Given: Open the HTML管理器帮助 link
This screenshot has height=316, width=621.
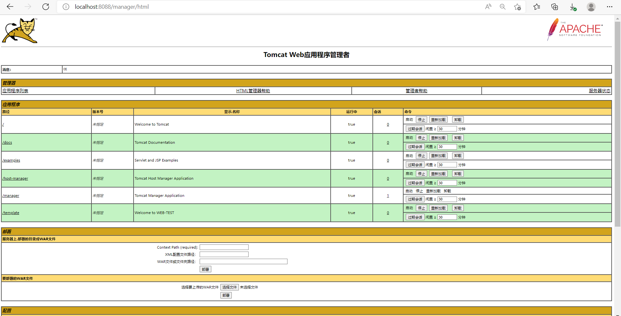Looking at the screenshot, I should point(253,91).
